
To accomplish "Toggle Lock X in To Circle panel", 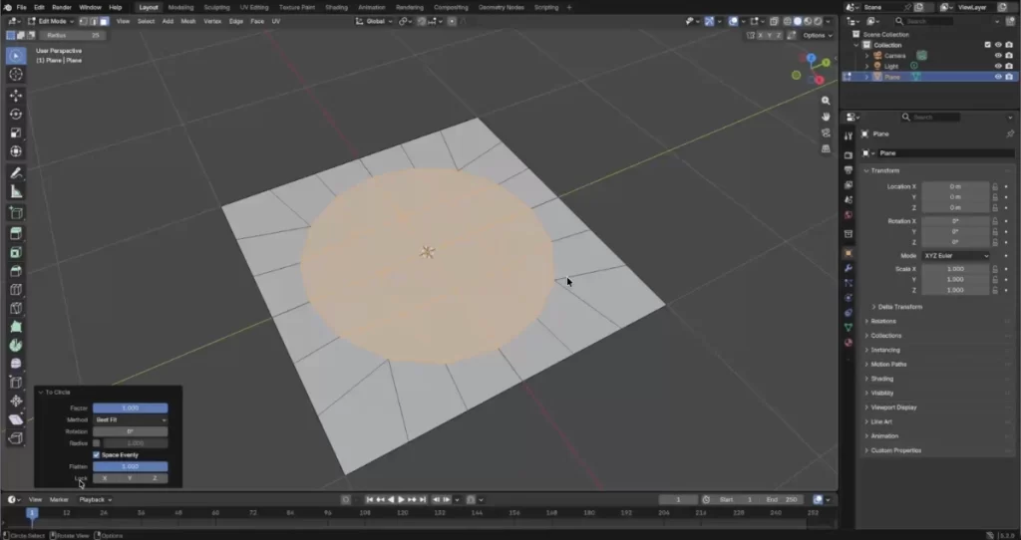I will tap(105, 478).
